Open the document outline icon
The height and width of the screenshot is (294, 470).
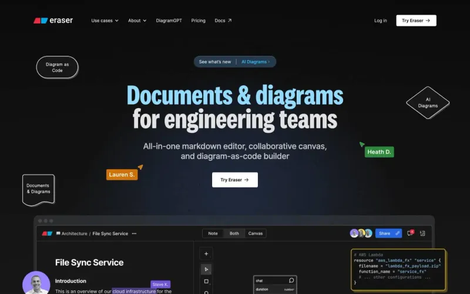[422, 233]
